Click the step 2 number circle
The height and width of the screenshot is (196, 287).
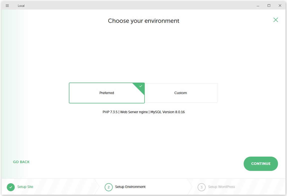[109, 187]
